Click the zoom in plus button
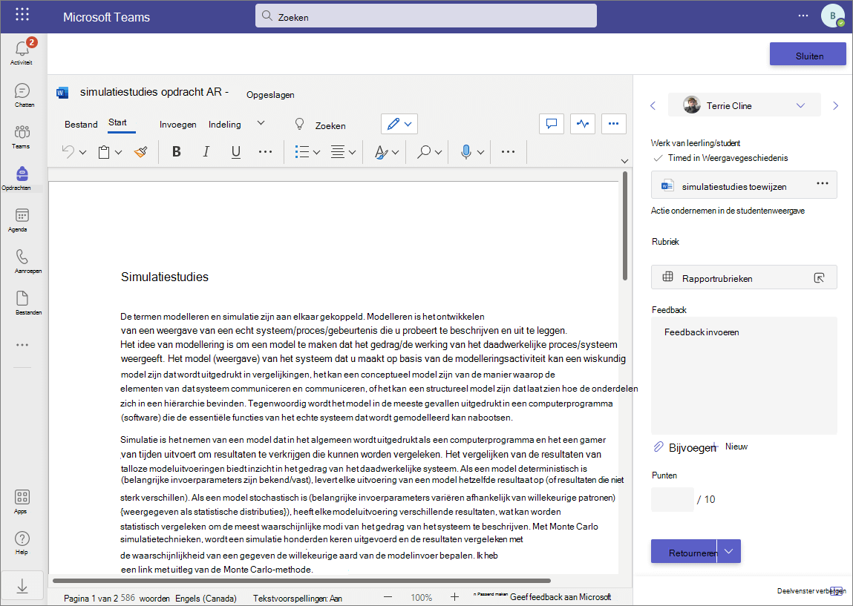This screenshot has height=606, width=853. point(455,597)
